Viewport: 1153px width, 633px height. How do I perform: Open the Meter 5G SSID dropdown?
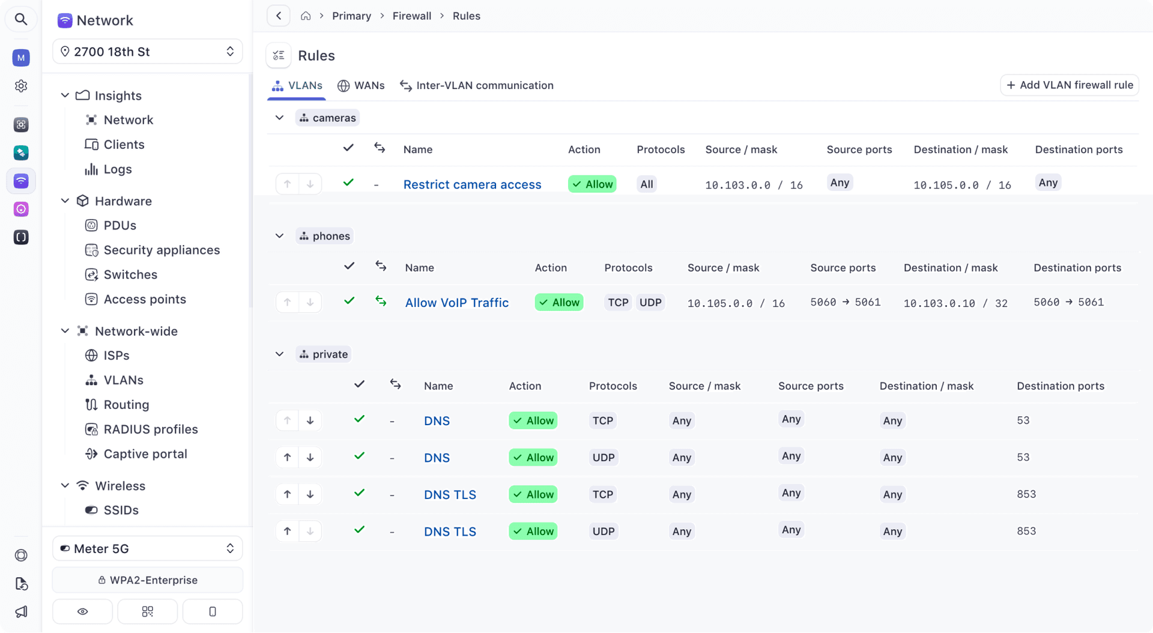click(x=147, y=548)
